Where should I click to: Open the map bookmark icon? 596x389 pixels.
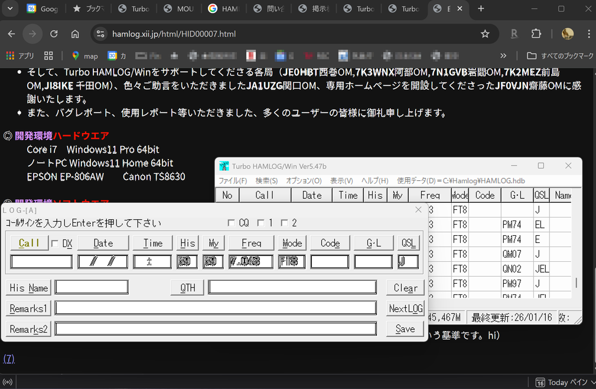coord(76,56)
